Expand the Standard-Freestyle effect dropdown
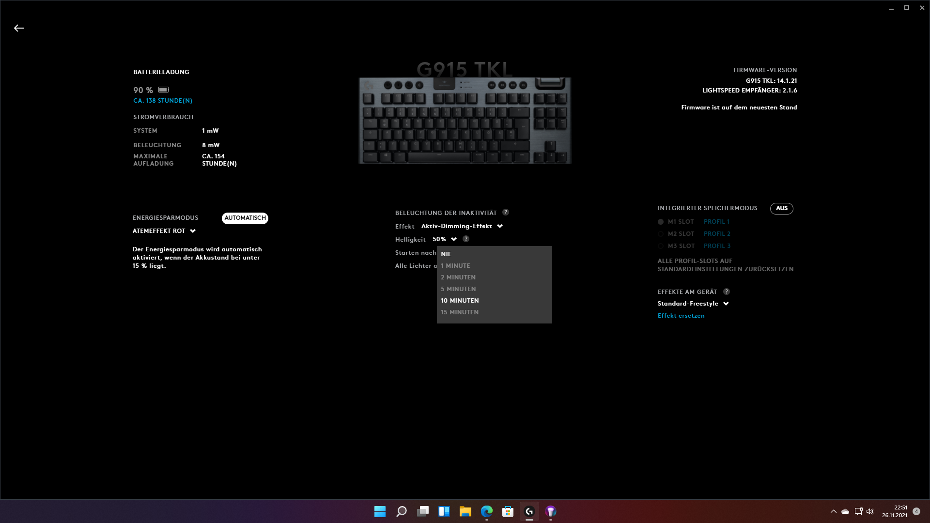 [693, 304]
